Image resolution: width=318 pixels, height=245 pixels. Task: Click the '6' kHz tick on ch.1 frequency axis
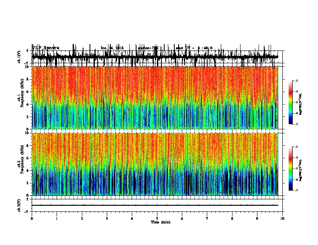point(28,92)
